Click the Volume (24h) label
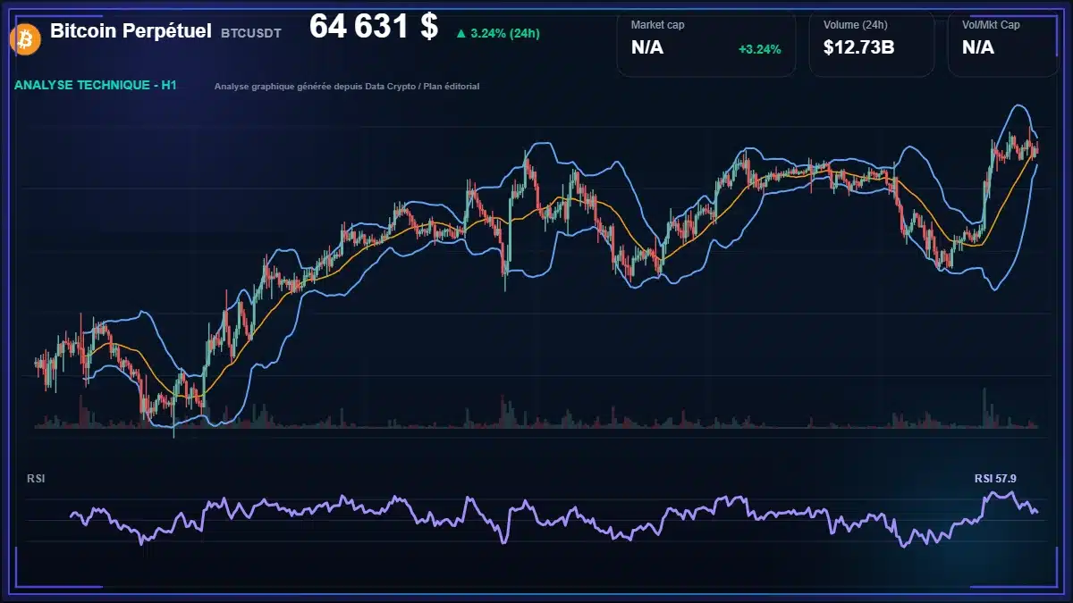This screenshot has height=603, width=1073. [854, 25]
